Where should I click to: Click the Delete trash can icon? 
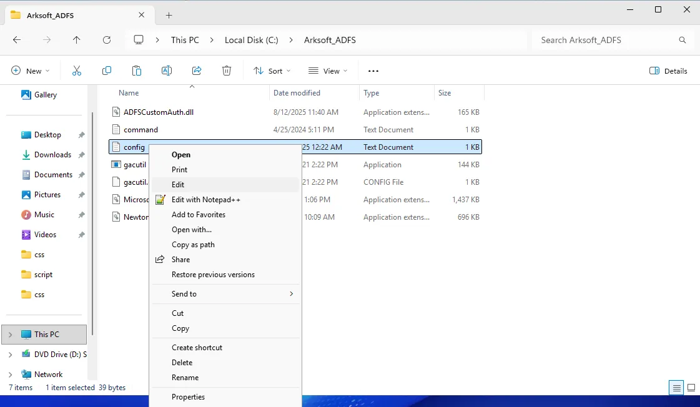[227, 71]
